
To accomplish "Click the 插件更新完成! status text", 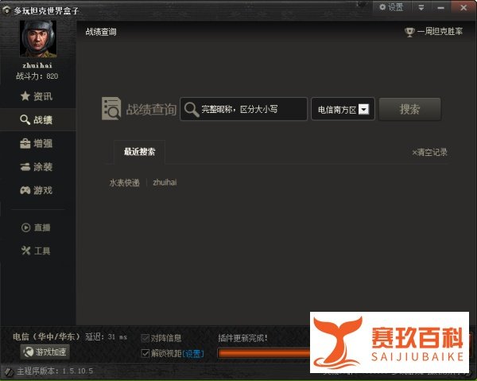I will point(242,337).
